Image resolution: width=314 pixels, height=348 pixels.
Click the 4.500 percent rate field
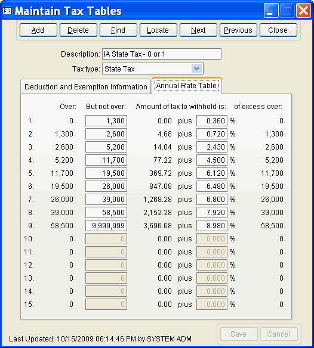coord(212,160)
